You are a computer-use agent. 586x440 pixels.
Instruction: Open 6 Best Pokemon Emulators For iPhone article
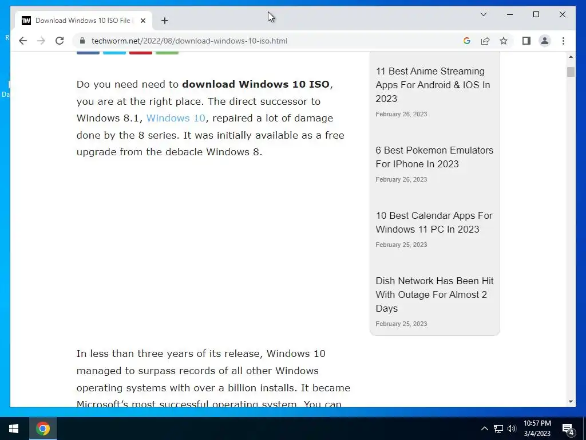[434, 157]
